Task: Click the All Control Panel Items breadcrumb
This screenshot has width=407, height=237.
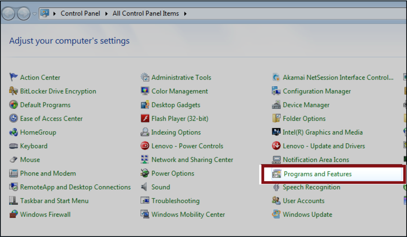Action: point(146,13)
